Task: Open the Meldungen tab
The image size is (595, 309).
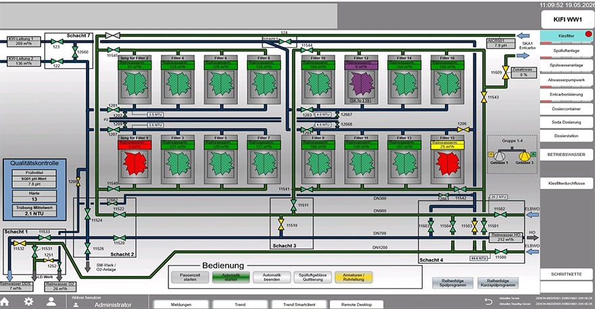Action: (181, 304)
